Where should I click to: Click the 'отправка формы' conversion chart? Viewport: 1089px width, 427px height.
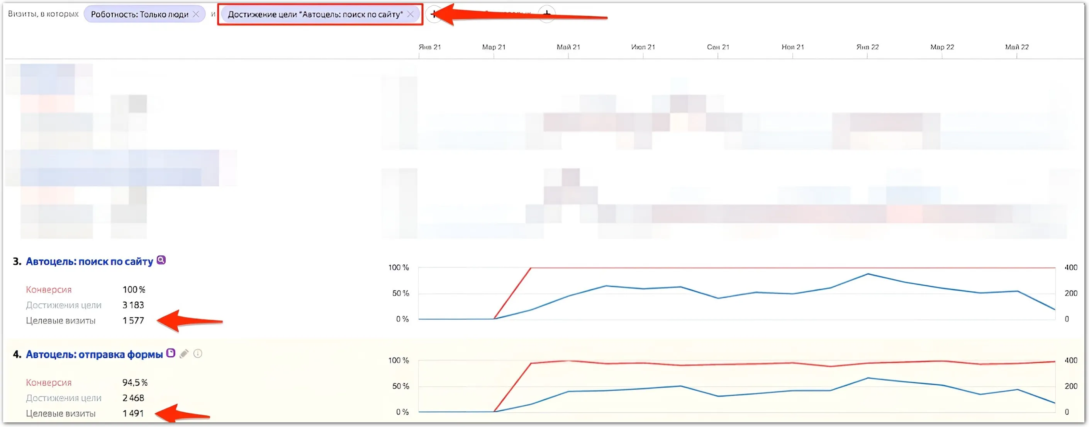736,386
